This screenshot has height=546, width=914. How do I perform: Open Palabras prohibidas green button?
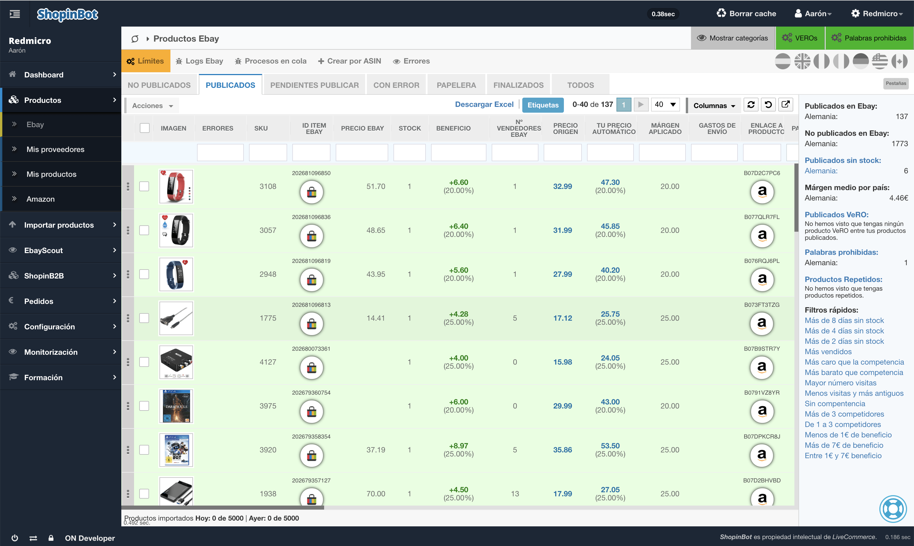(870, 38)
